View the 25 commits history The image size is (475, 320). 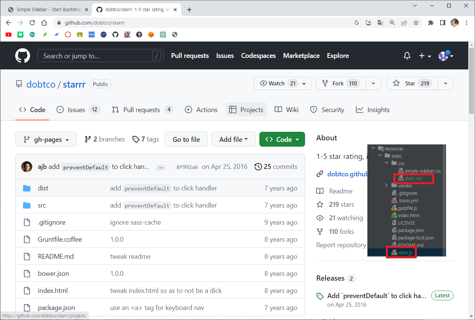coord(276,167)
